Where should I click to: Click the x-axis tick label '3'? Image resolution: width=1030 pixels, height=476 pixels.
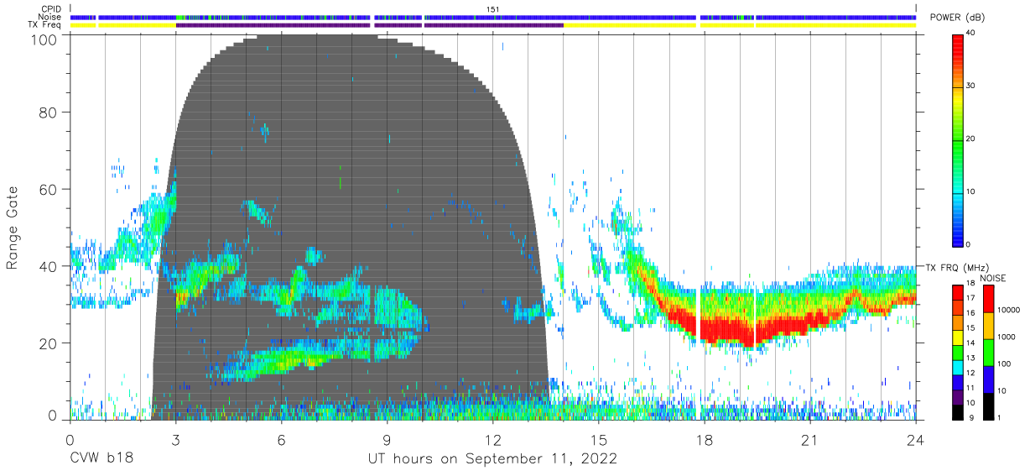click(x=175, y=440)
